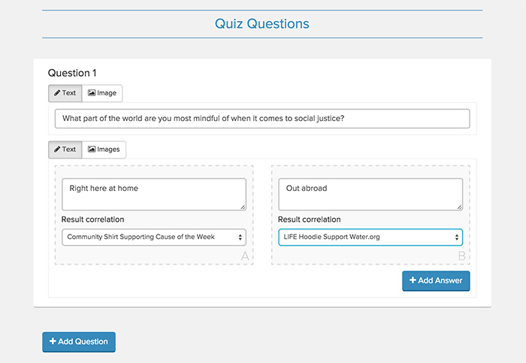526x363 pixels.
Task: Click the pencil icon on question Text tab
Action: 57,93
